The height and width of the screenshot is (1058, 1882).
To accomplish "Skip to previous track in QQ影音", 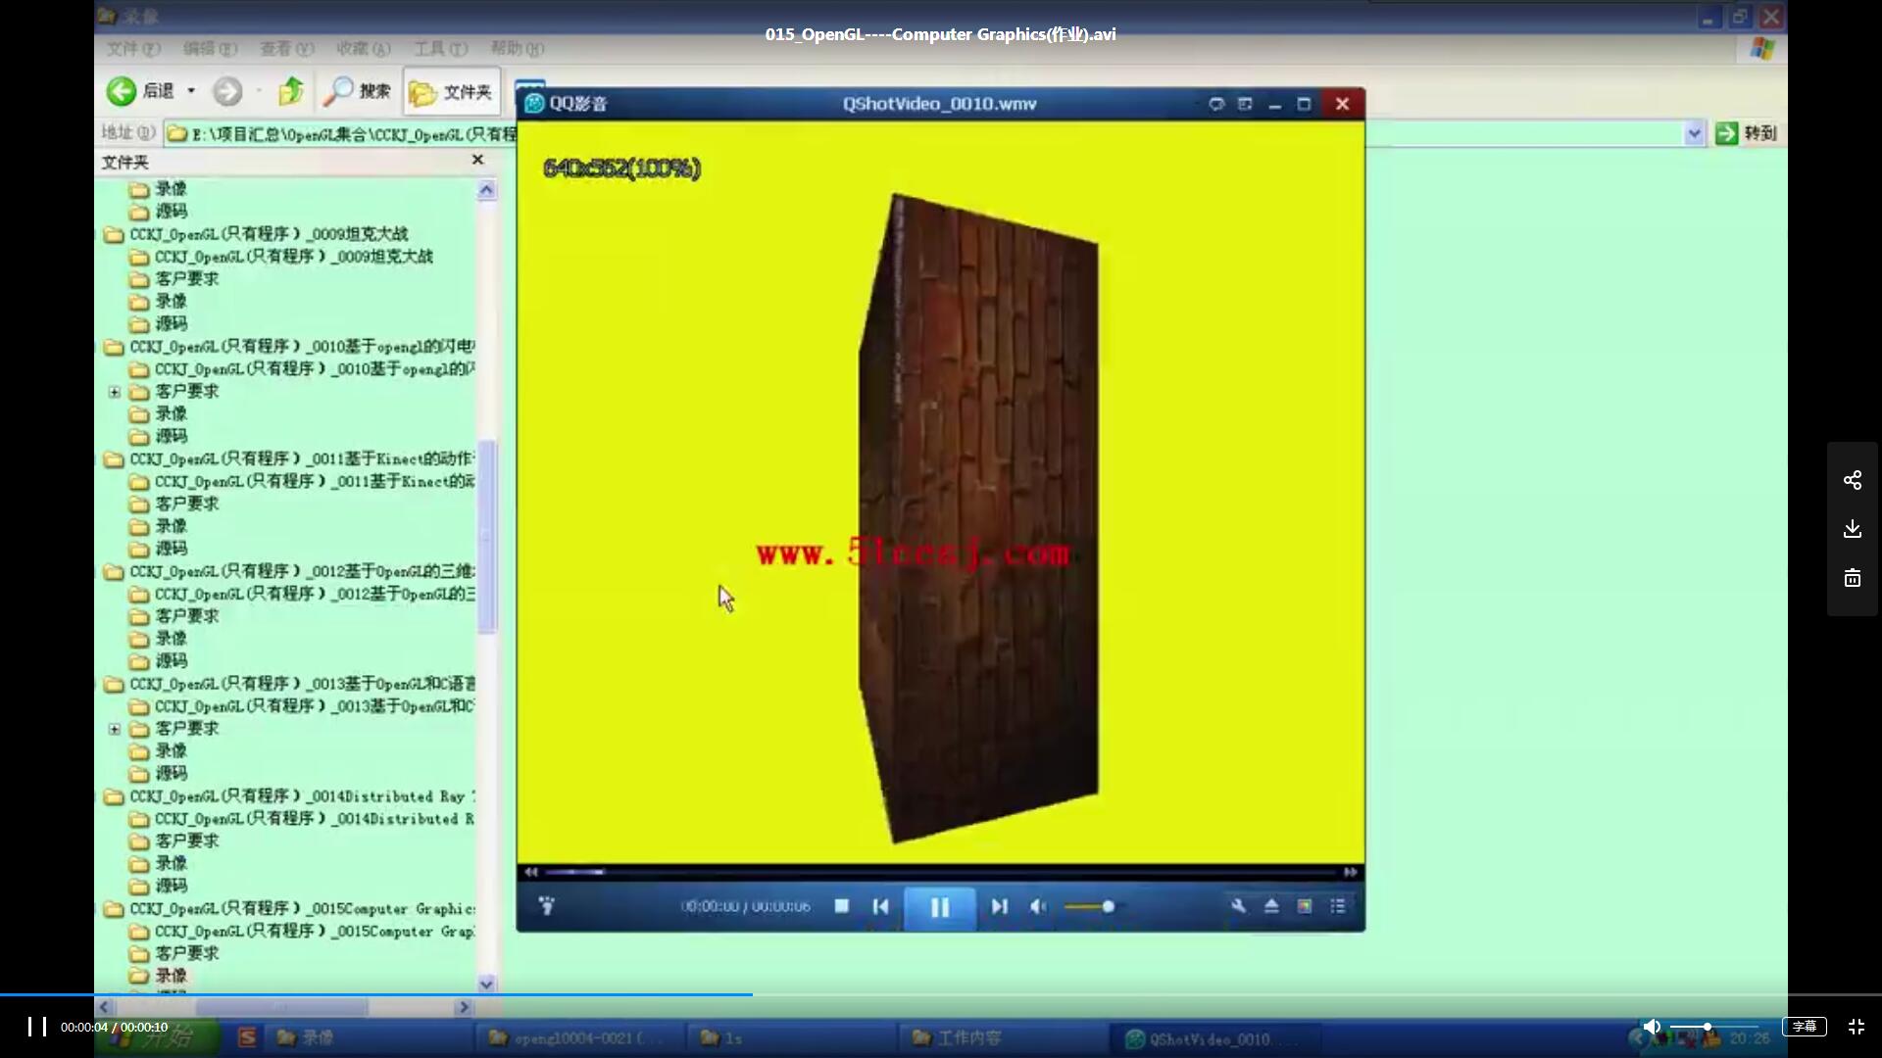I will 880,907.
